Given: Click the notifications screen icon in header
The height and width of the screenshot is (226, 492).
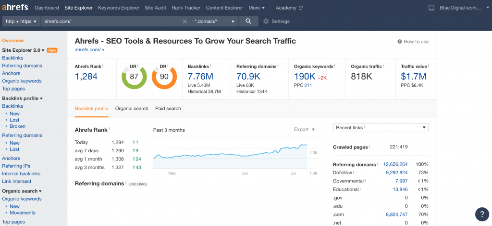Looking at the screenshot, I should pos(431,8).
